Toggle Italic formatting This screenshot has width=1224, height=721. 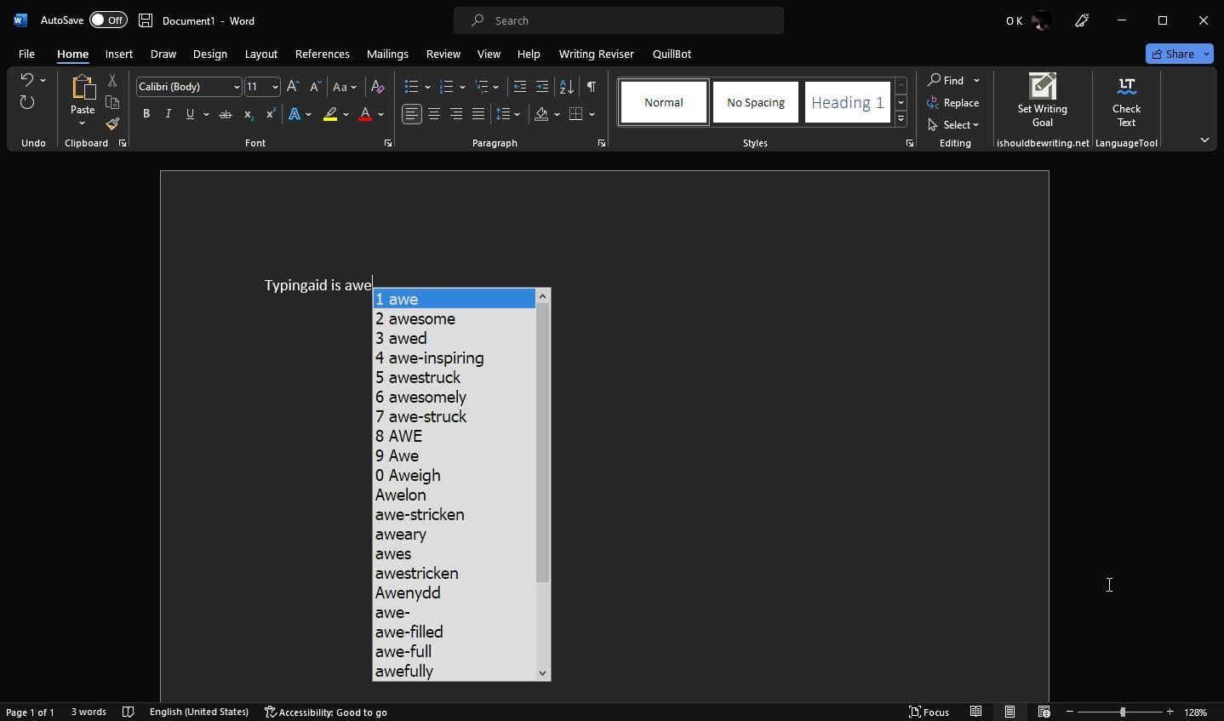click(168, 114)
